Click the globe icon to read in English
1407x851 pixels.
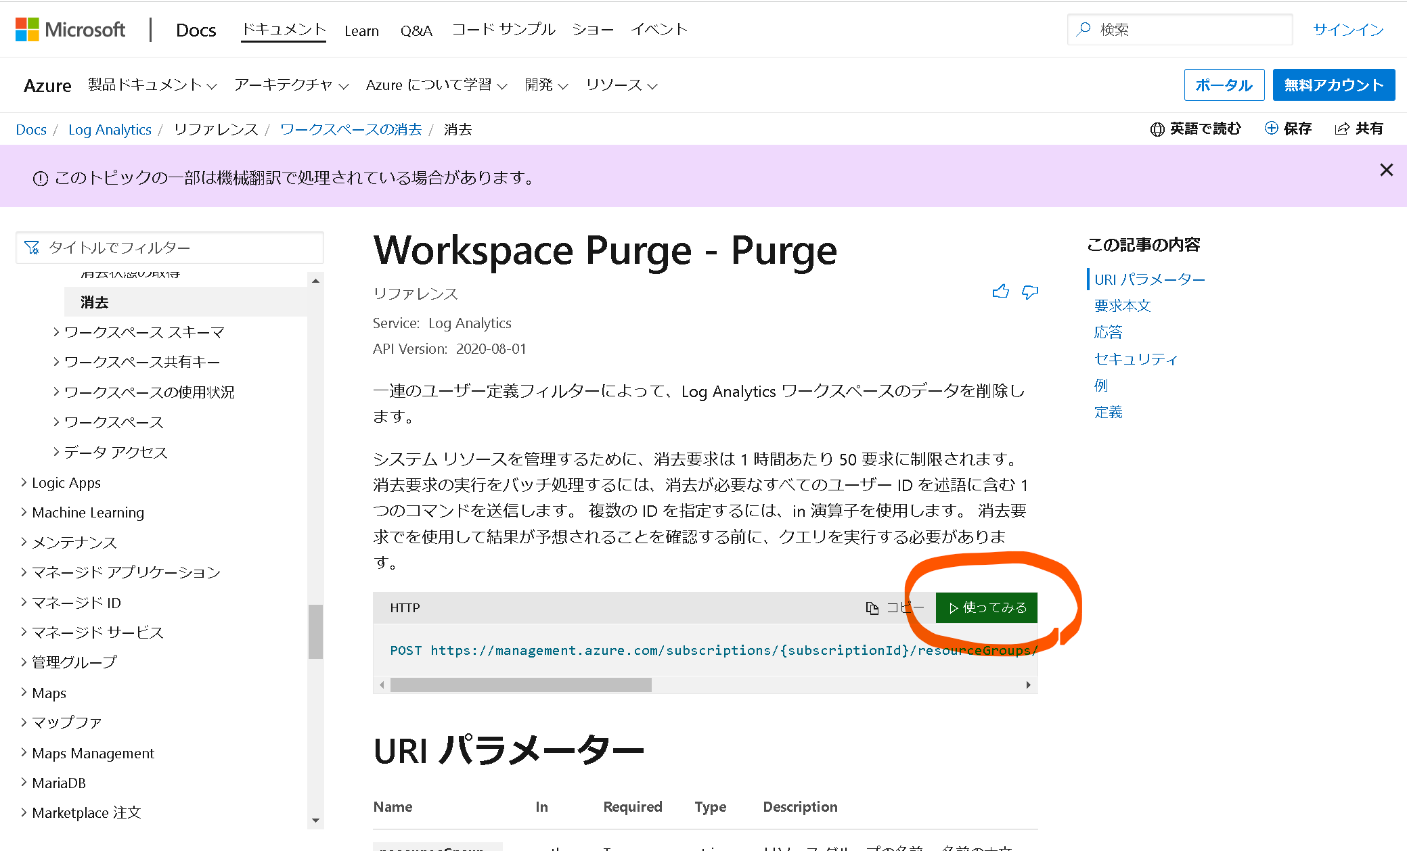click(x=1157, y=129)
